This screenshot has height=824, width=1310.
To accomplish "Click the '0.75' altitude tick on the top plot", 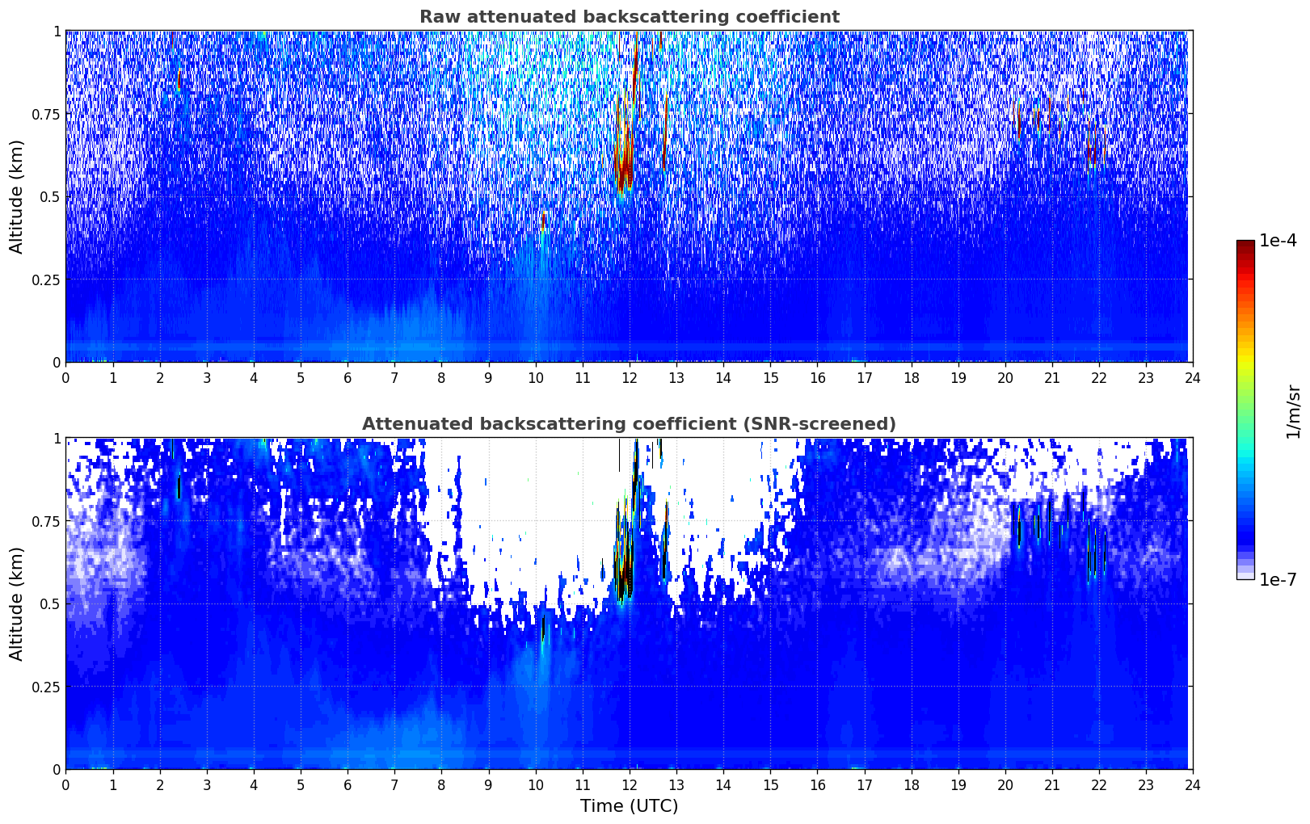I will click(46, 114).
